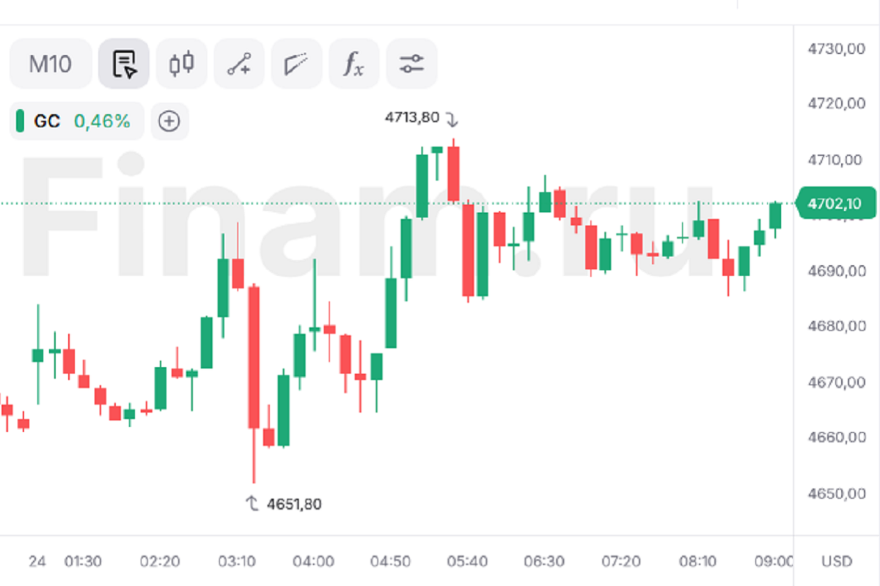Viewport: 880px width, 586px height.
Task: Select the cursor note tool icon
Action: (x=124, y=64)
